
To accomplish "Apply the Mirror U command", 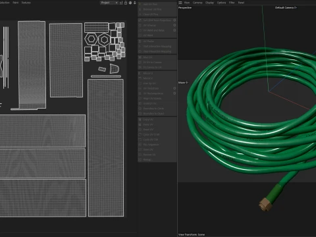I will point(157,73).
